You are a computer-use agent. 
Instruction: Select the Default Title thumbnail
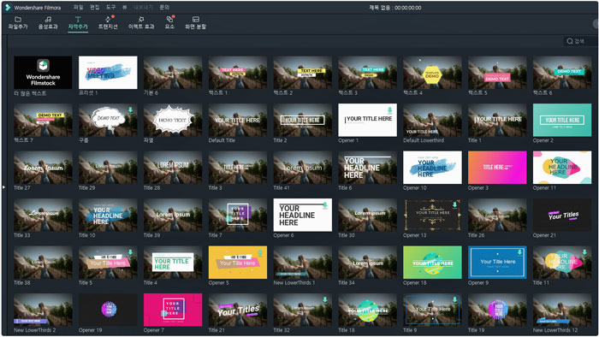click(x=238, y=120)
